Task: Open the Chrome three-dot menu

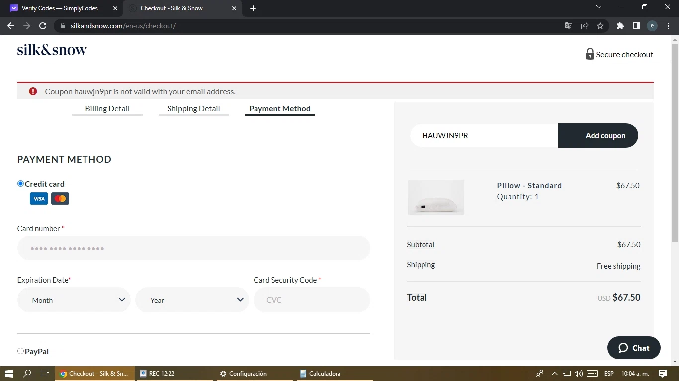Action: [x=668, y=26]
